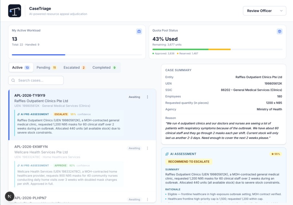Click the CaseTriage scales logo icon

(x=15, y=11)
